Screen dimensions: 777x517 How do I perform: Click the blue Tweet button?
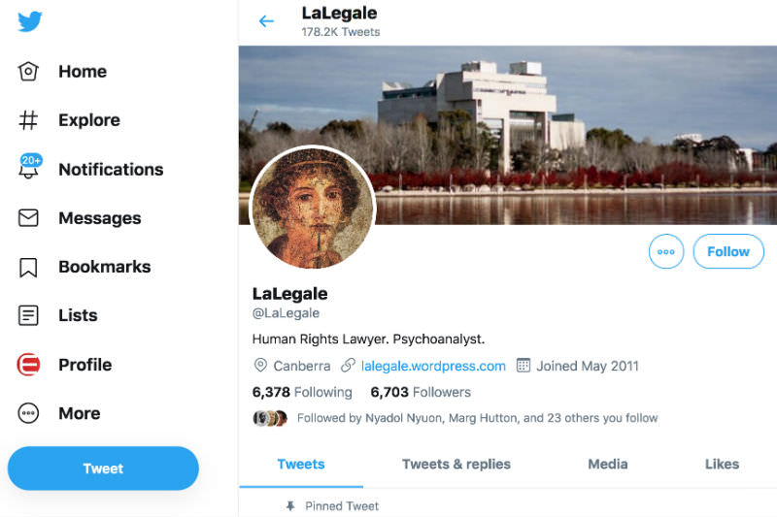(x=103, y=469)
